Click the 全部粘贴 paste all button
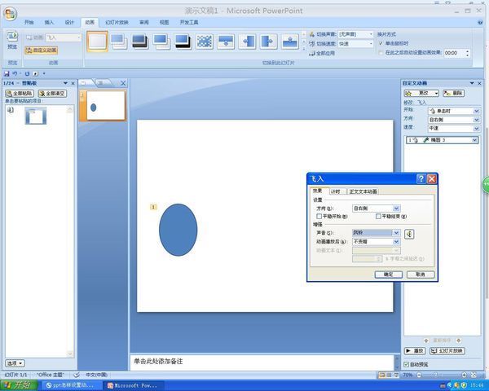This screenshot has height=391, width=489. tap(22, 94)
